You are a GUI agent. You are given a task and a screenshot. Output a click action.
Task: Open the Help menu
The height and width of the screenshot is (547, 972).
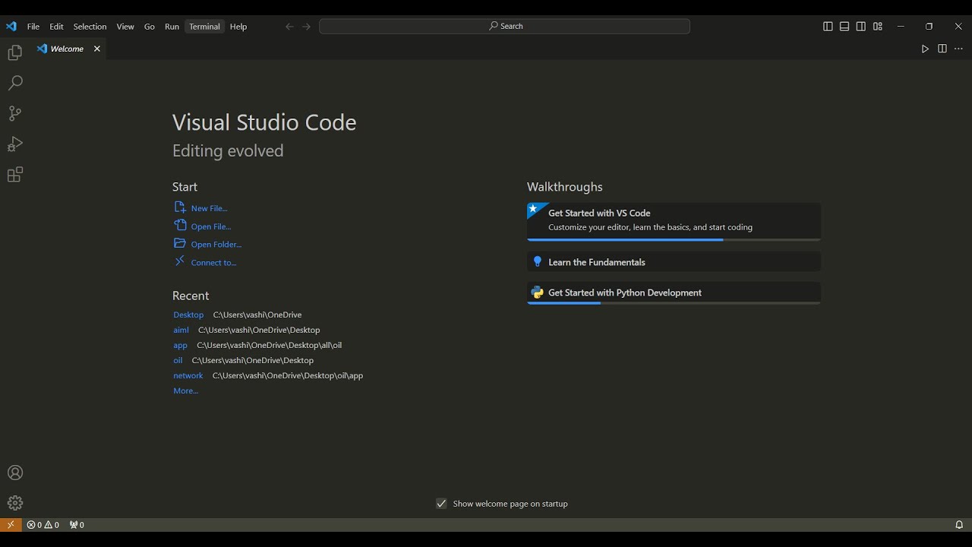pyautogui.click(x=238, y=27)
